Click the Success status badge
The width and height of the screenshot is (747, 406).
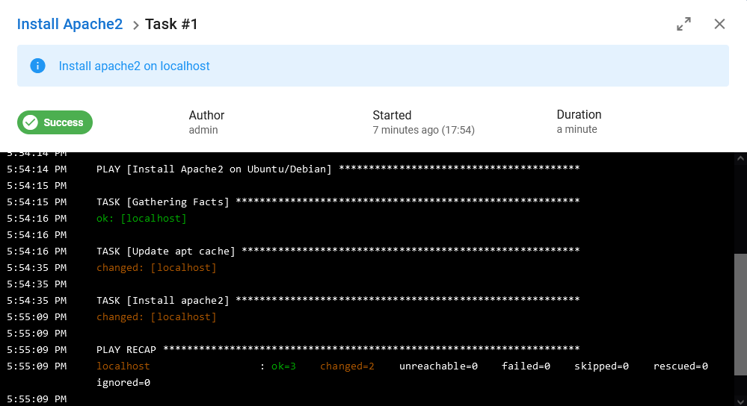tap(55, 122)
